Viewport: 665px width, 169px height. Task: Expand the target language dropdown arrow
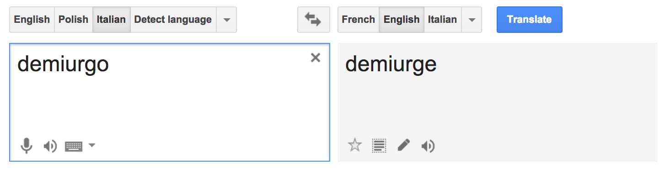coord(472,20)
